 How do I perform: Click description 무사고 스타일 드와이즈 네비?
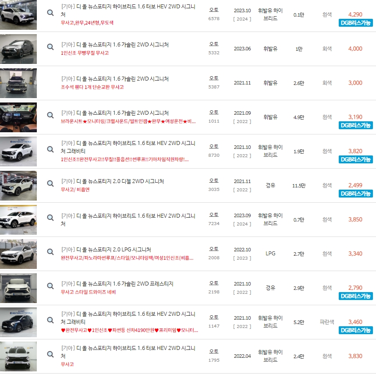click(x=88, y=292)
